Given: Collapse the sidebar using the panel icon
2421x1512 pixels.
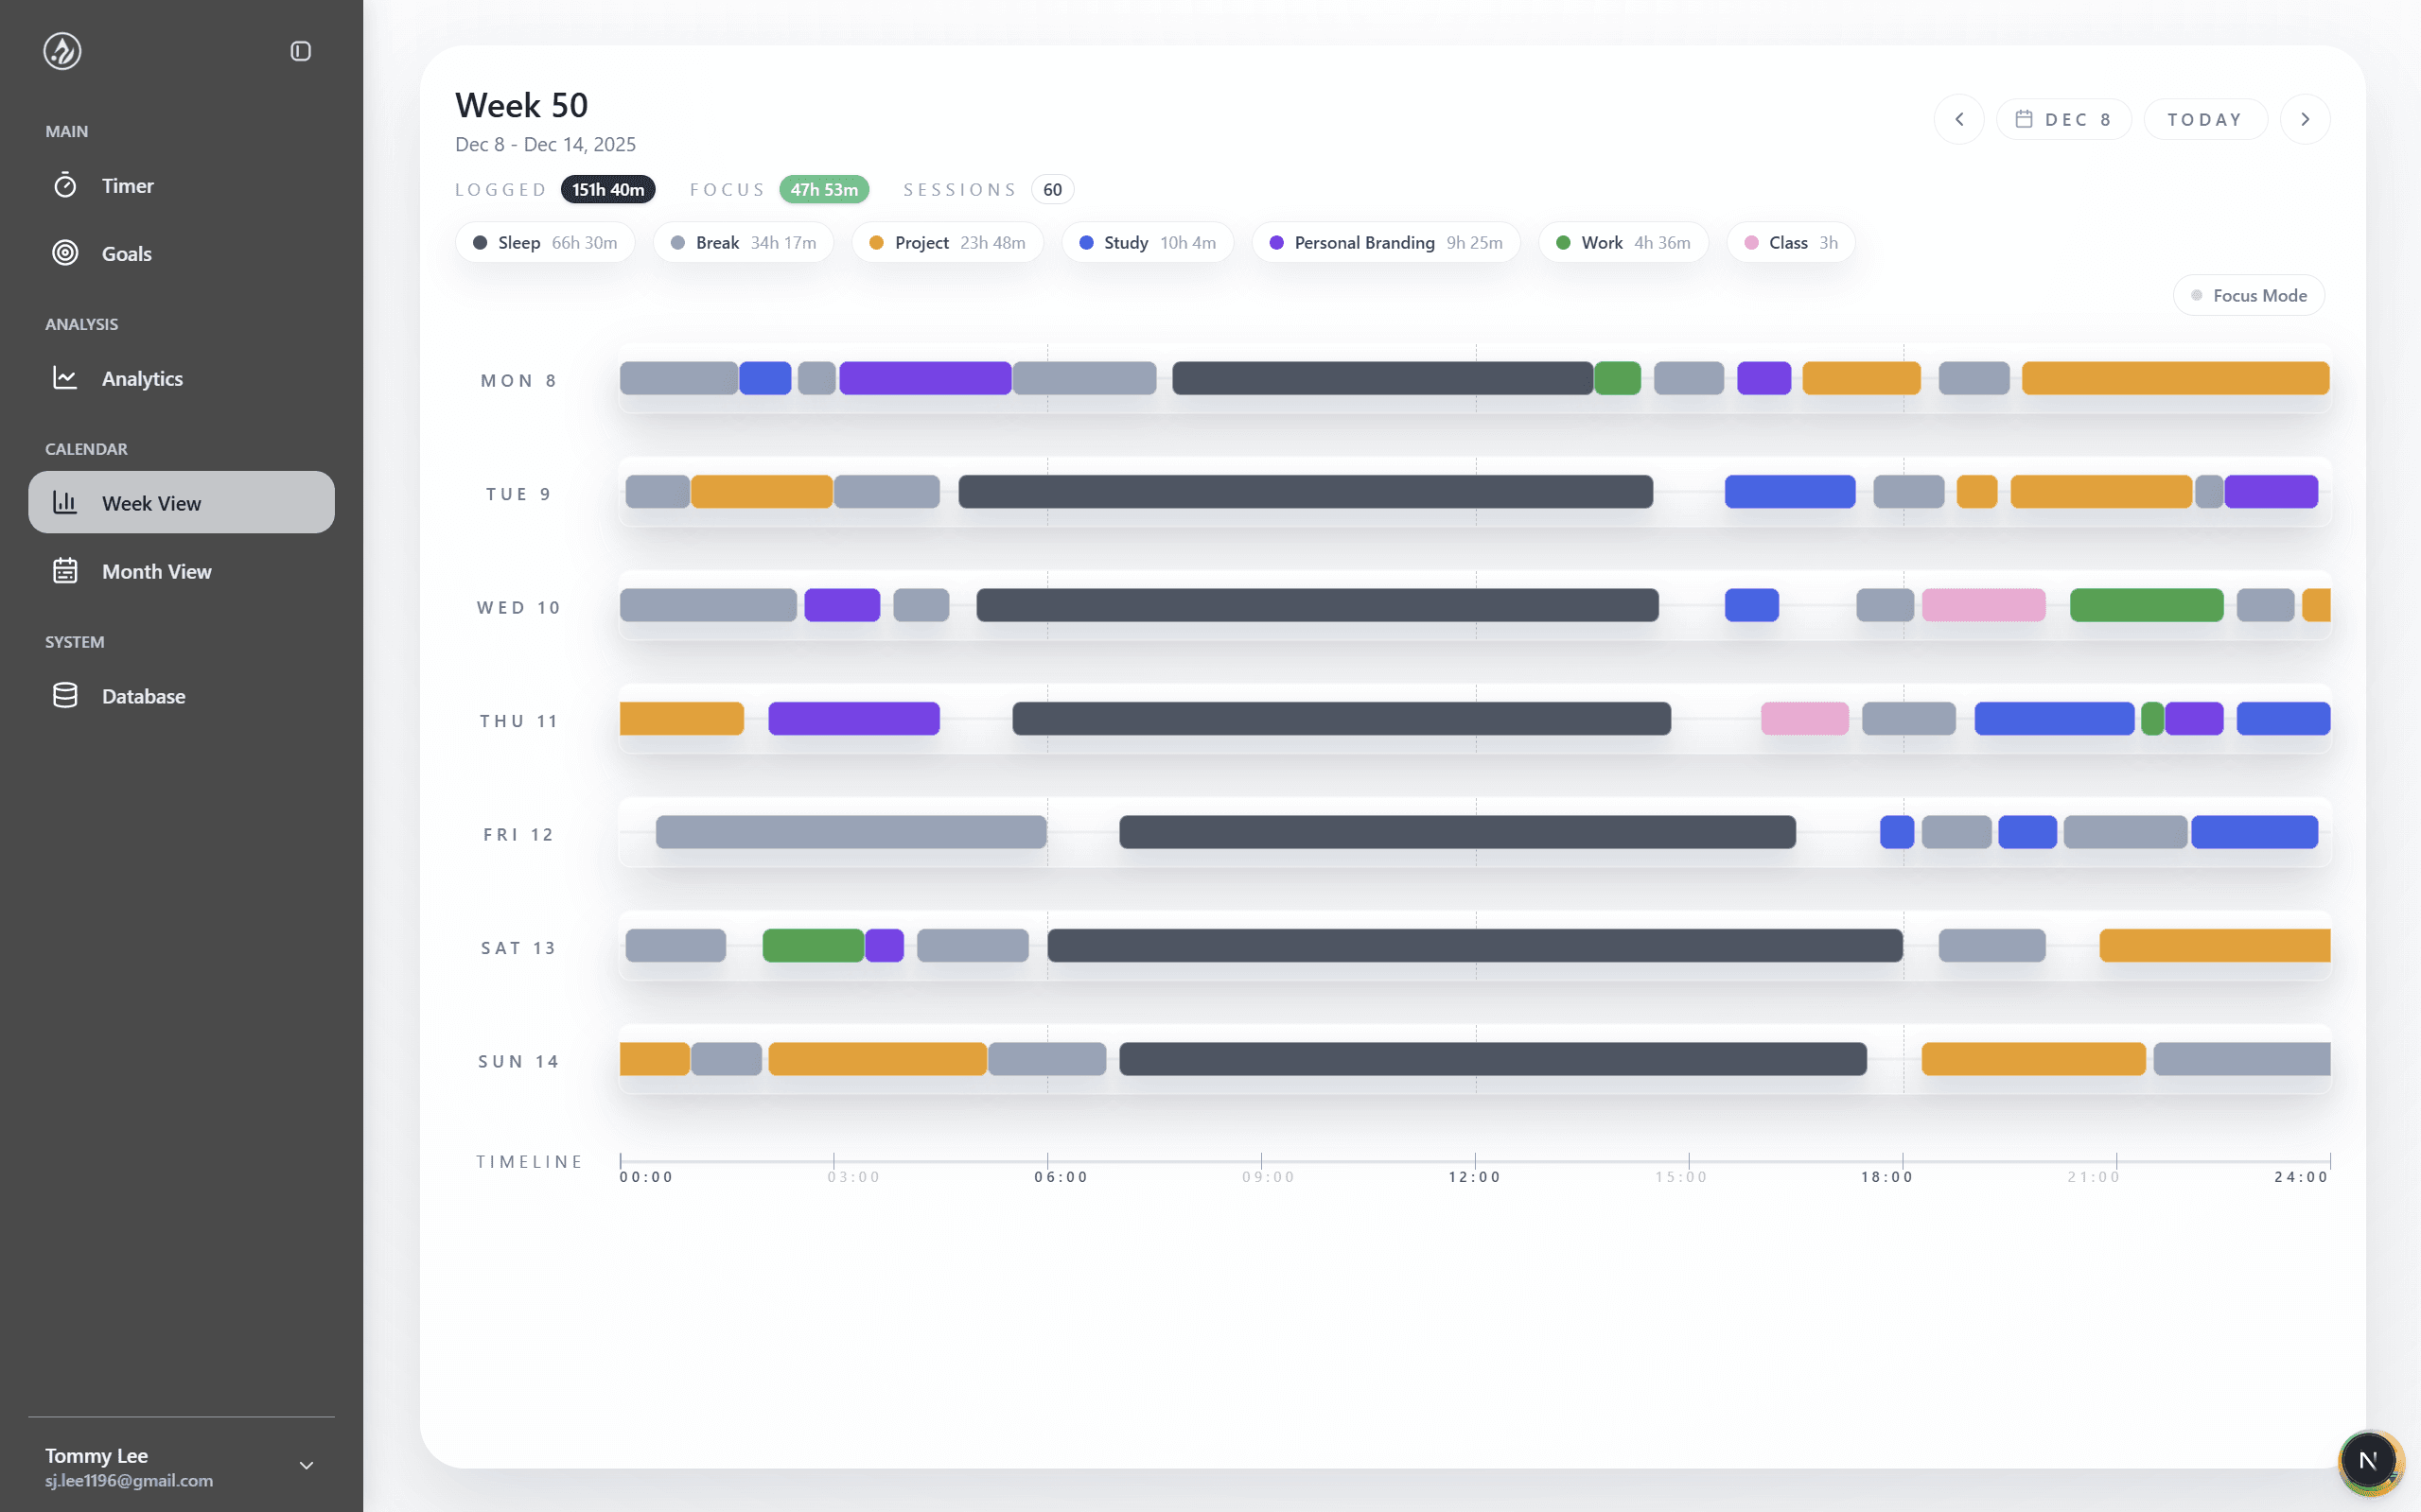Looking at the screenshot, I should tap(300, 51).
